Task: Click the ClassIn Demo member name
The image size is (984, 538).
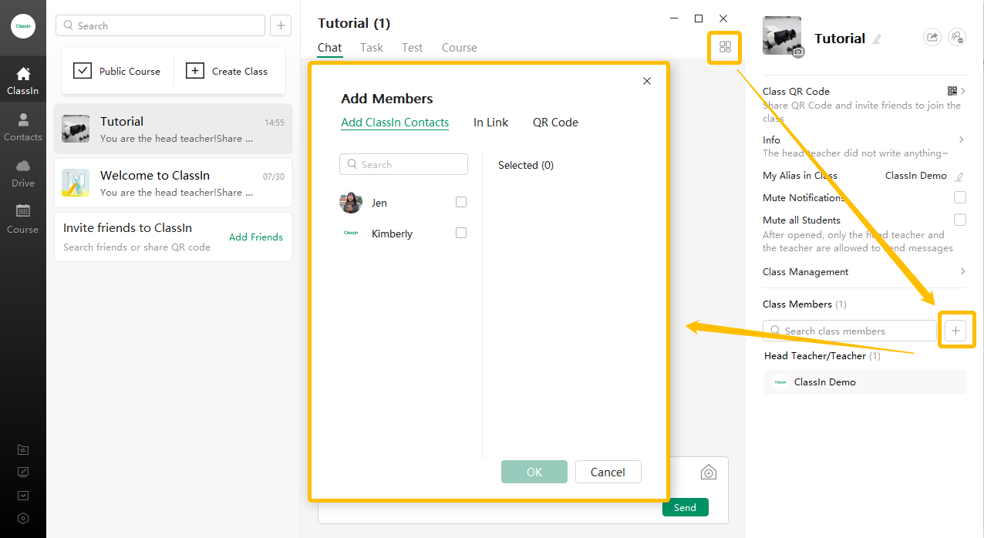Action: coord(825,382)
